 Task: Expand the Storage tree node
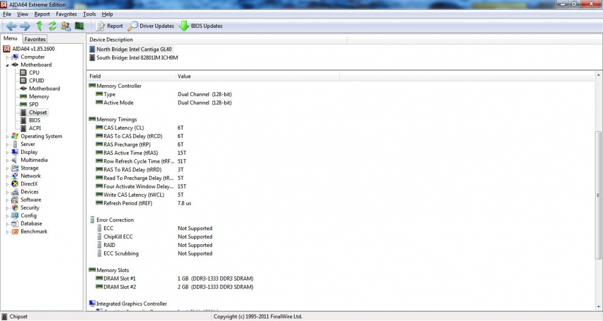[7, 169]
